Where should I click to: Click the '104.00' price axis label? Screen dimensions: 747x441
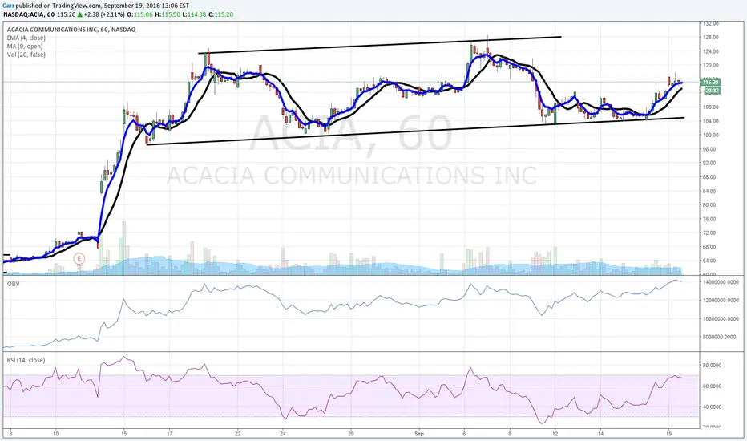[x=711, y=121]
